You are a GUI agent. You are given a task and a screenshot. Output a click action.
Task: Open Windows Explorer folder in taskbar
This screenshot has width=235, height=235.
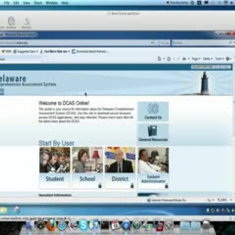pyautogui.click(x=3, y=210)
